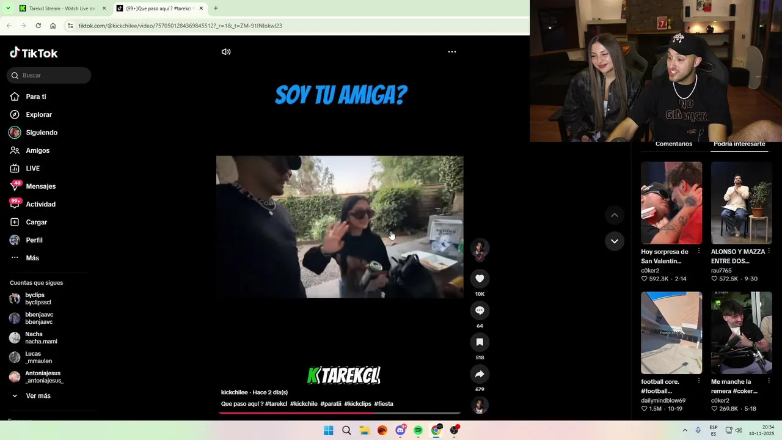Click the TikTok logo

tap(34, 53)
